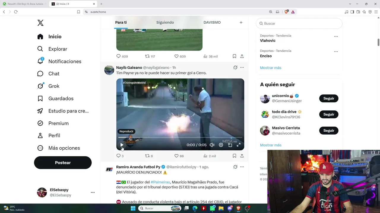The image size is (380, 213).
Task: Open Guardados bookmarks in sidebar
Action: pyautogui.click(x=55, y=99)
